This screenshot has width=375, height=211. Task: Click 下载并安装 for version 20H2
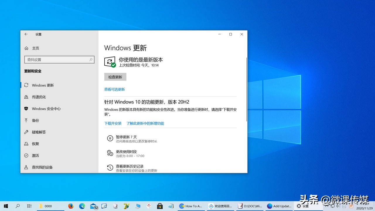[x=113, y=123]
